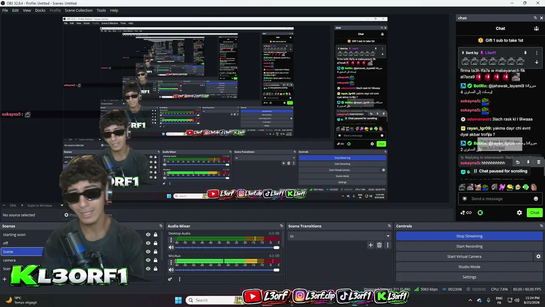Open the View menu
The image size is (545, 307).
coord(27,10)
